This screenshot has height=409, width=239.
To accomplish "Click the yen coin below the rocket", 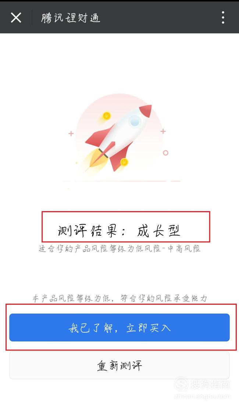I will tap(125, 162).
